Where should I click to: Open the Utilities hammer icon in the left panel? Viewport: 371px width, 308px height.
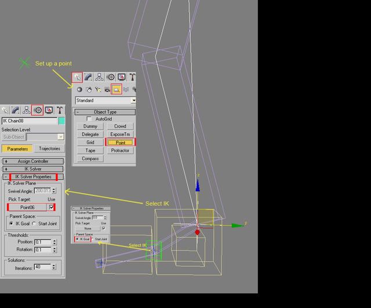click(60, 110)
